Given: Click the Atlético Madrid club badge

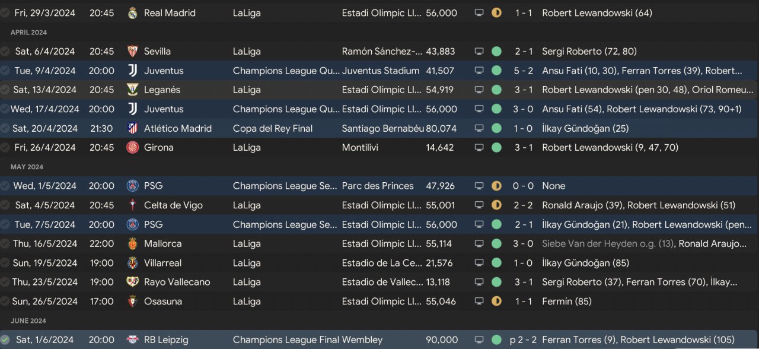Looking at the screenshot, I should (133, 128).
